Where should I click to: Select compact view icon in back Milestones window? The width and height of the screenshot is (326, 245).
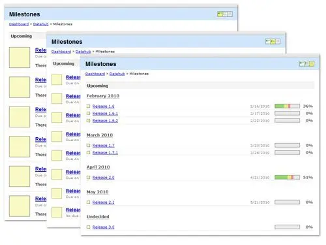(230, 14)
